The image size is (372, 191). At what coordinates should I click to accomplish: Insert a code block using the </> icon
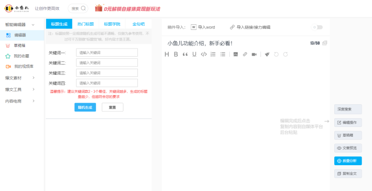tap(204, 54)
